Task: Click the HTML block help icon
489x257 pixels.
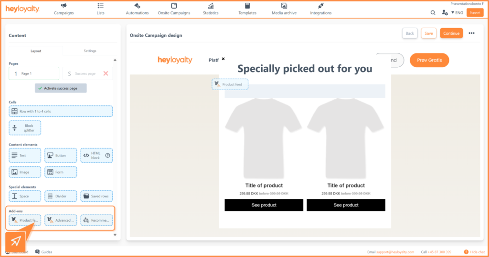Action: (x=108, y=155)
